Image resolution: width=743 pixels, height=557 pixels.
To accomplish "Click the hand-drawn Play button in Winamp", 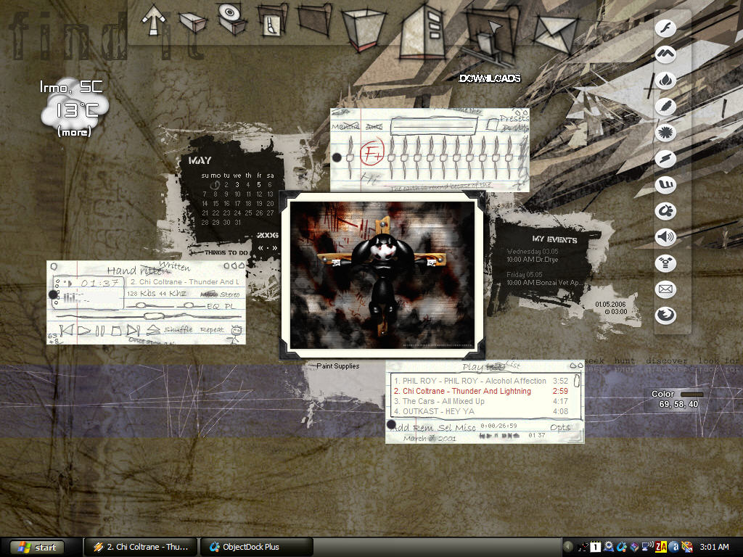I will click(84, 330).
